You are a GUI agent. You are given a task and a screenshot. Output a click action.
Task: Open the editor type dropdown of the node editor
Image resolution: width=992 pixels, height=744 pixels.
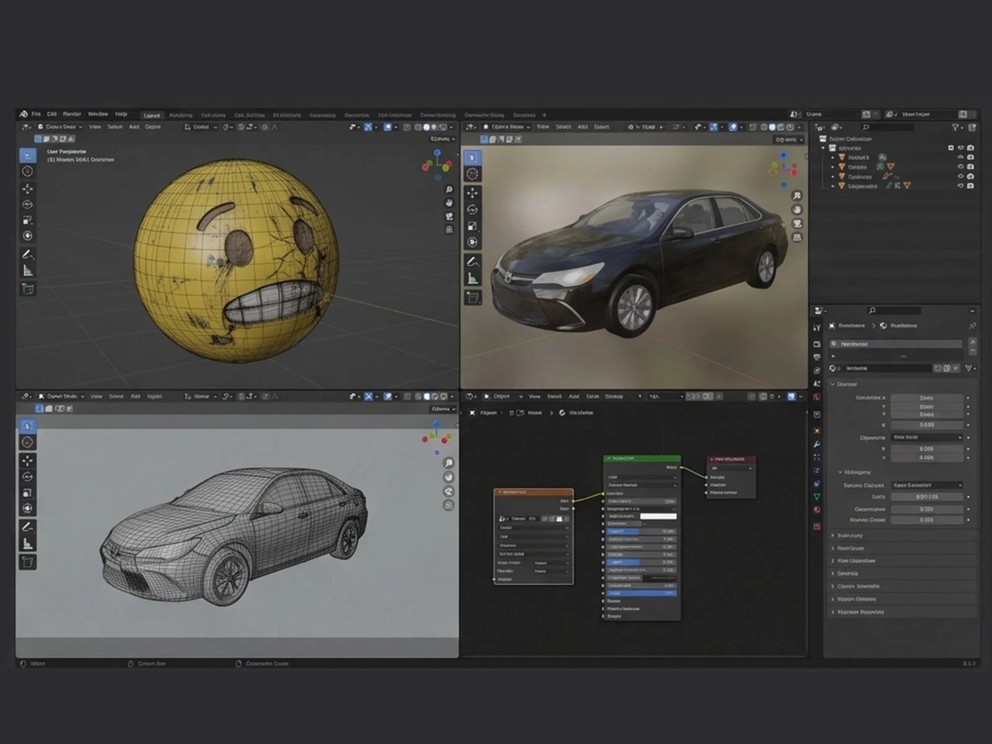click(471, 396)
